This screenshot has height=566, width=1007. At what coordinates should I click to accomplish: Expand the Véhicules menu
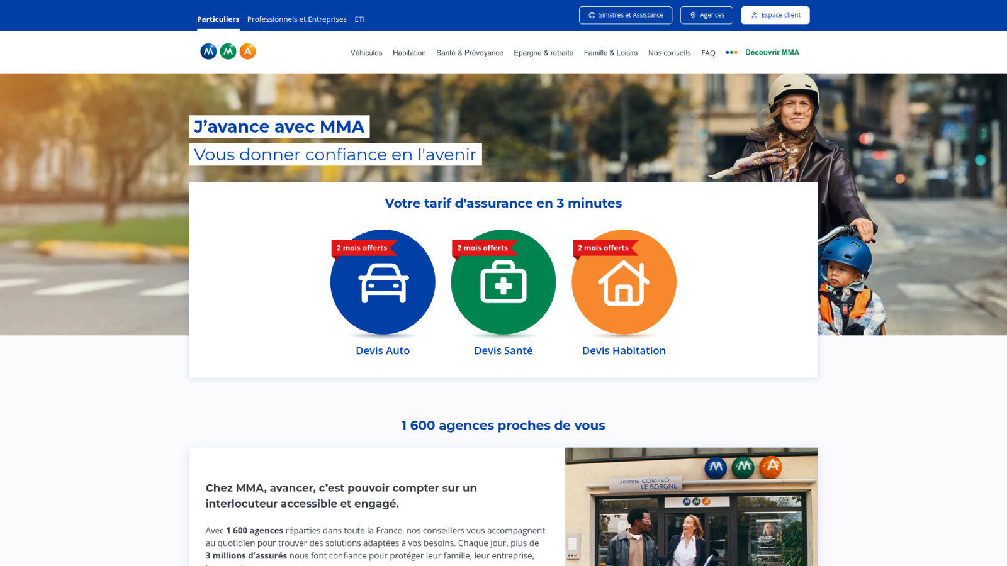tap(366, 53)
